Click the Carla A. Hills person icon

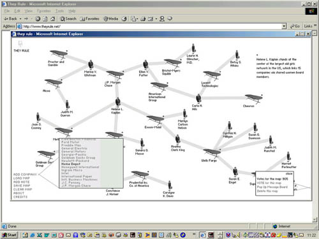click(x=198, y=98)
